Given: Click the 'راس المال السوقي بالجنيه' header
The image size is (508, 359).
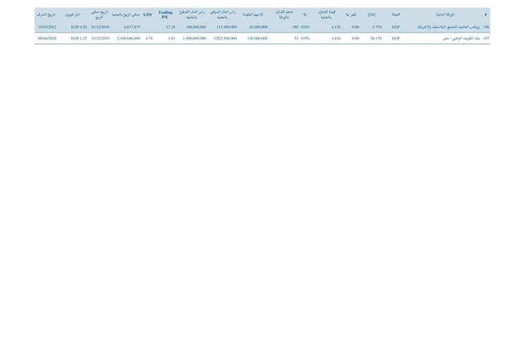Looking at the screenshot, I should tap(223, 15).
